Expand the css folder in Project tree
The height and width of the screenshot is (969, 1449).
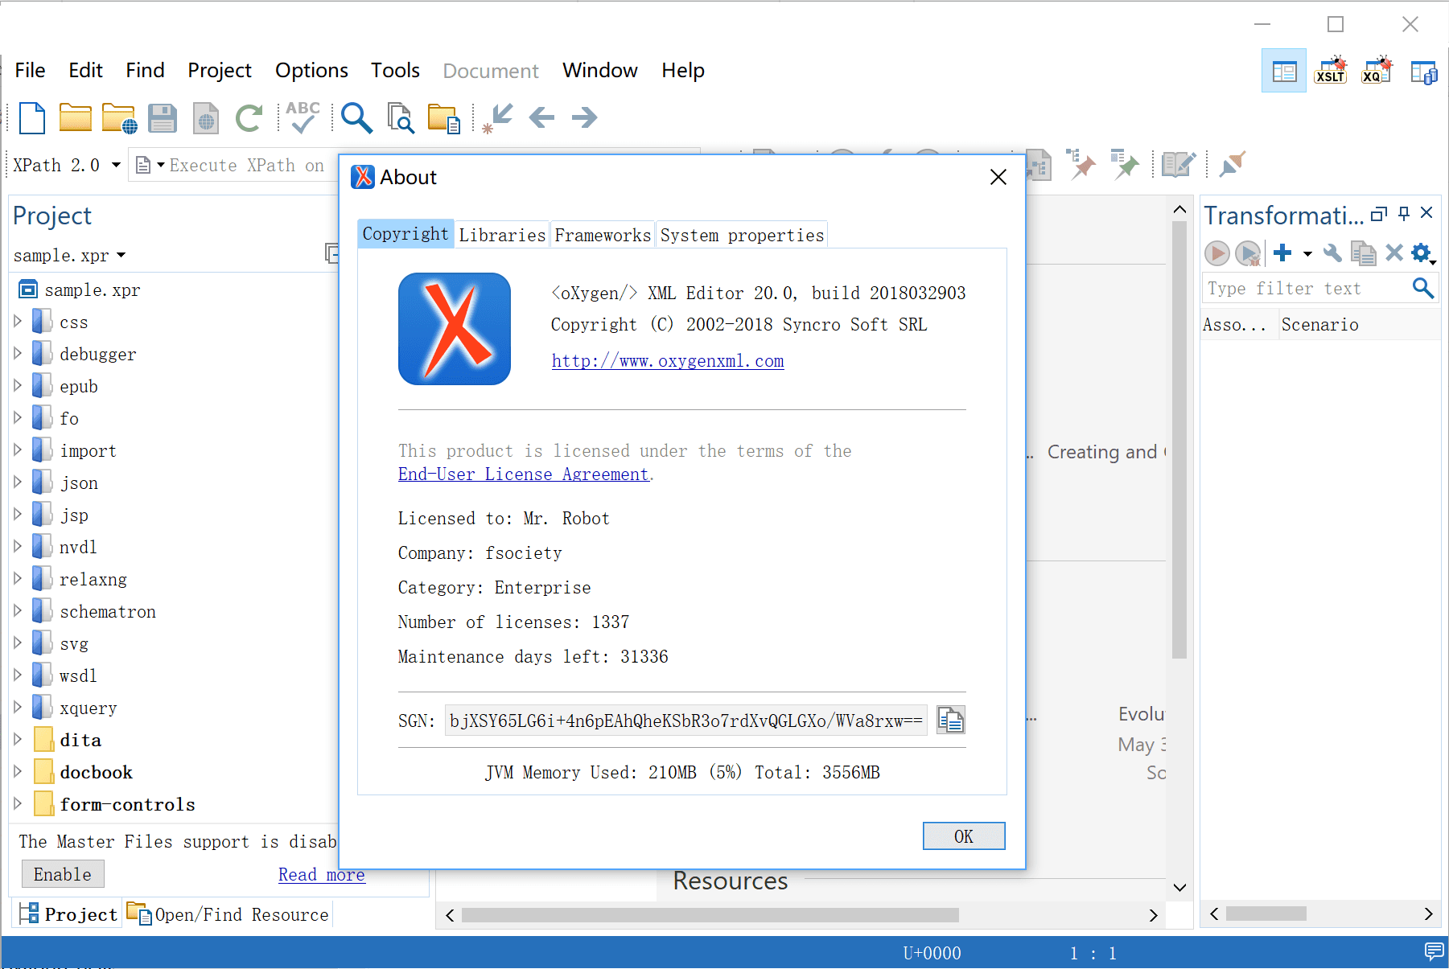18,322
